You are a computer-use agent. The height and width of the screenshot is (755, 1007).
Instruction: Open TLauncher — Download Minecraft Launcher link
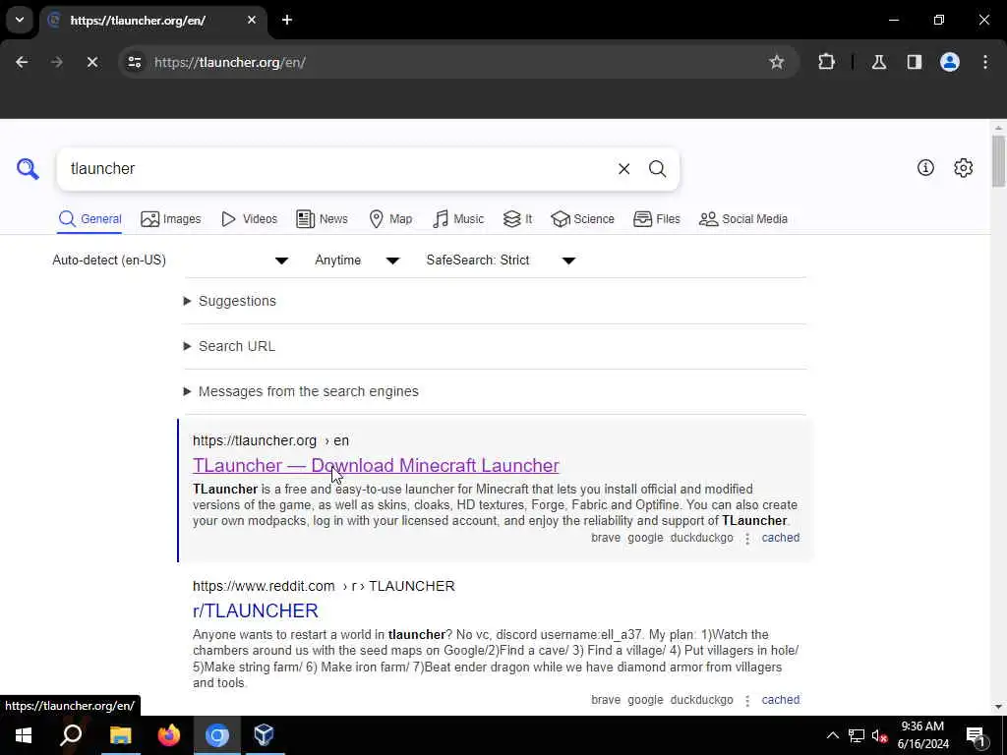click(x=376, y=465)
